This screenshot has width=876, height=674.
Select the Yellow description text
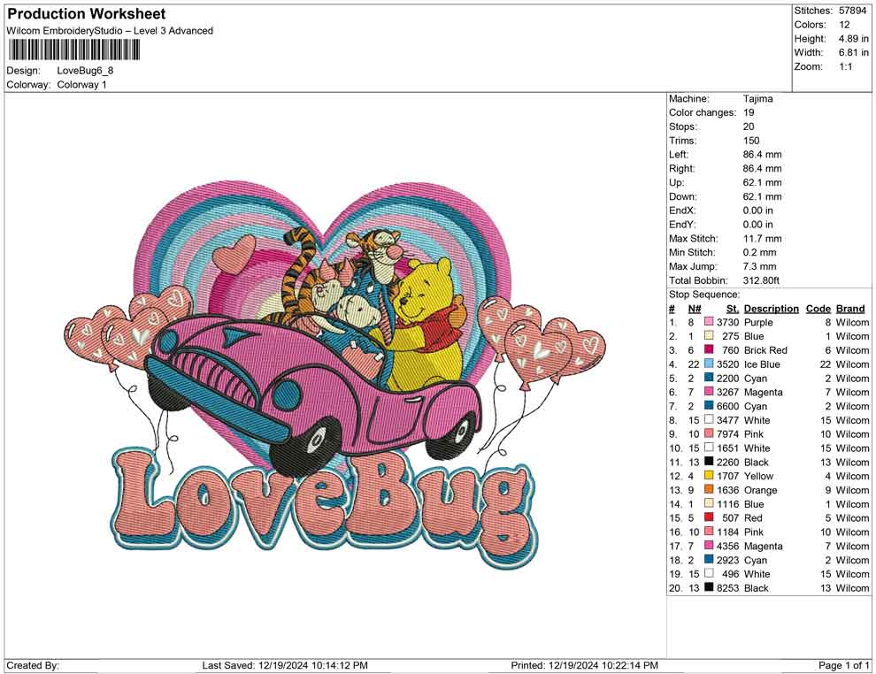coord(758,476)
